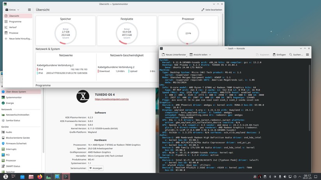Click the Seite bearbeiten button

[212, 10]
